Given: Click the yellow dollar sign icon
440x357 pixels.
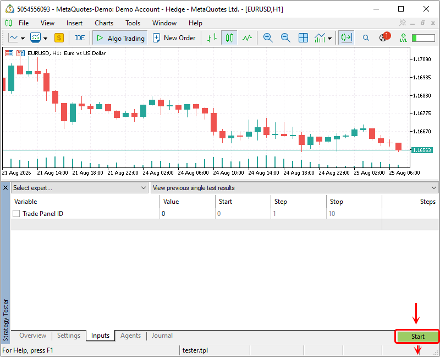Looking at the screenshot, I should click(x=59, y=37).
